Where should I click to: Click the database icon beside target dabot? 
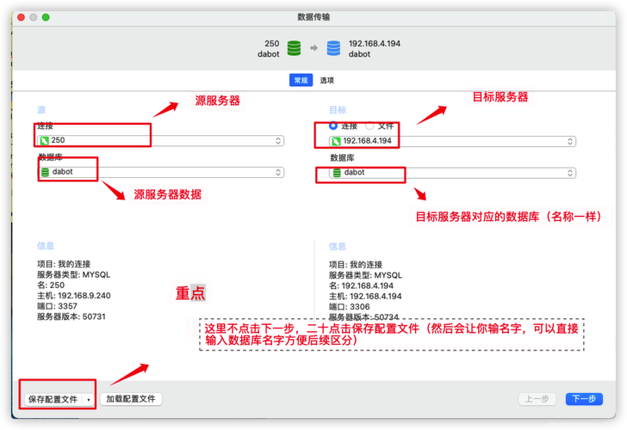click(x=337, y=173)
